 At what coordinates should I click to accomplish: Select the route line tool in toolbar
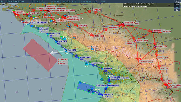pos(32,2)
